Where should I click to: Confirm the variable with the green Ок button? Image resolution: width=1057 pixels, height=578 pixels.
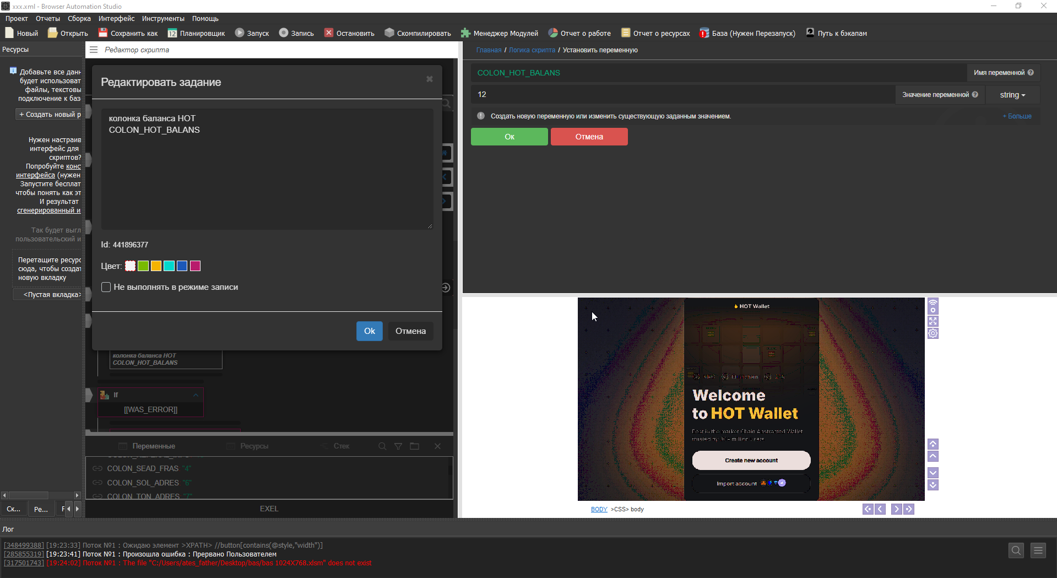point(509,137)
